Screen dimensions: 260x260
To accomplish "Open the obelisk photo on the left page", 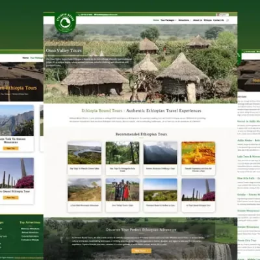I will pyautogui.click(x=17, y=173).
